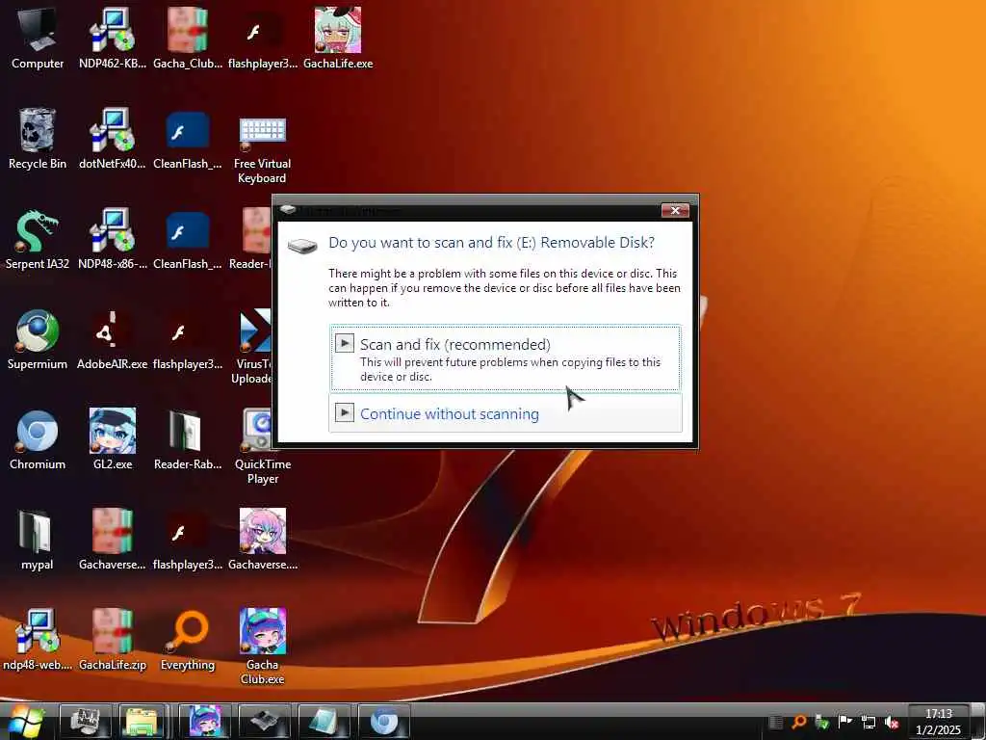Open the Action Center flag icon

pyautogui.click(x=844, y=723)
